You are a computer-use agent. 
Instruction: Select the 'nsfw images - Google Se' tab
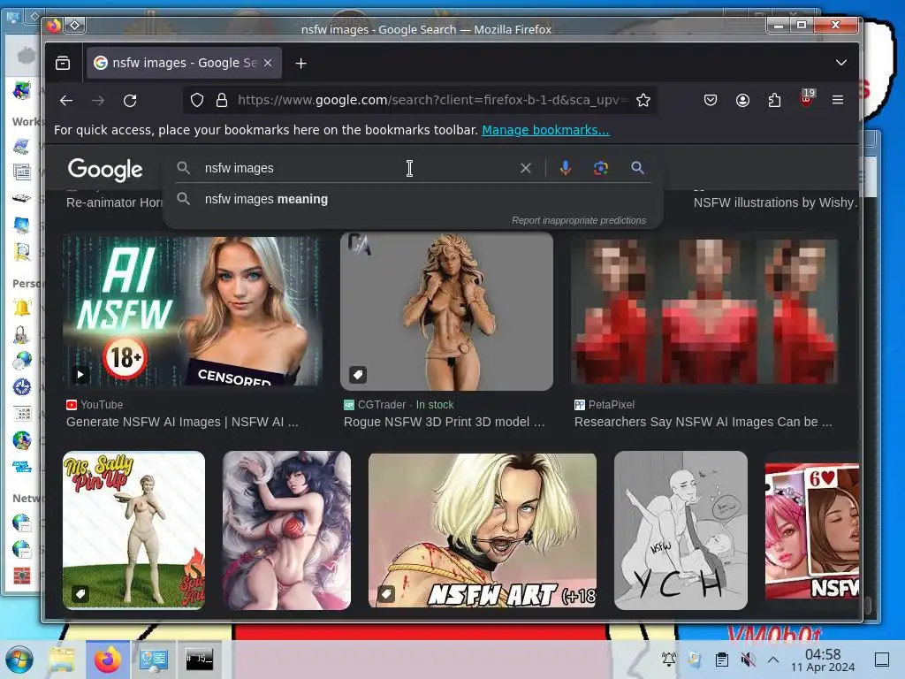(184, 63)
